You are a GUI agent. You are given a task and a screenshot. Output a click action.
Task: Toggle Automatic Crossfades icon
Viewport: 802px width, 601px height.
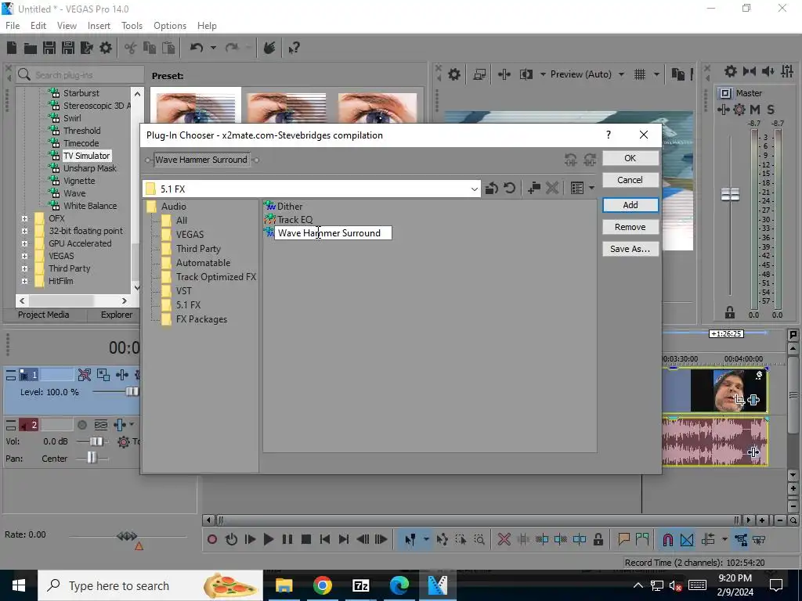click(687, 540)
